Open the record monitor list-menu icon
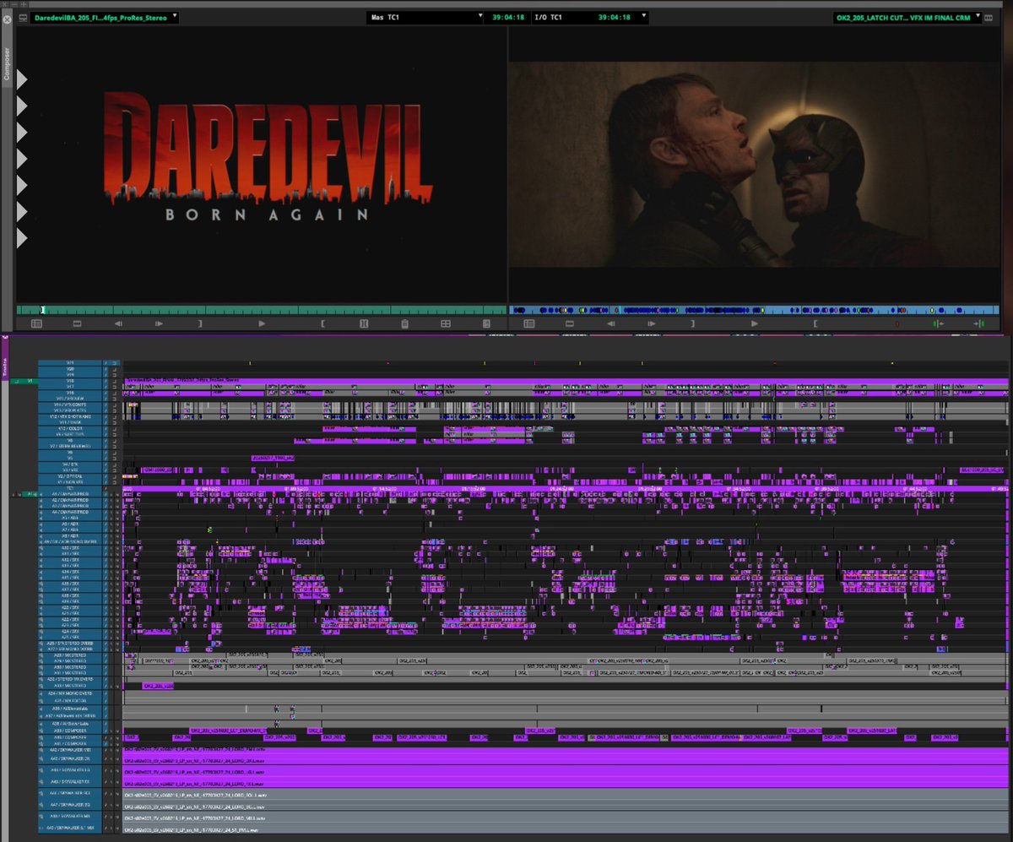This screenshot has height=842, width=1013. (529, 323)
